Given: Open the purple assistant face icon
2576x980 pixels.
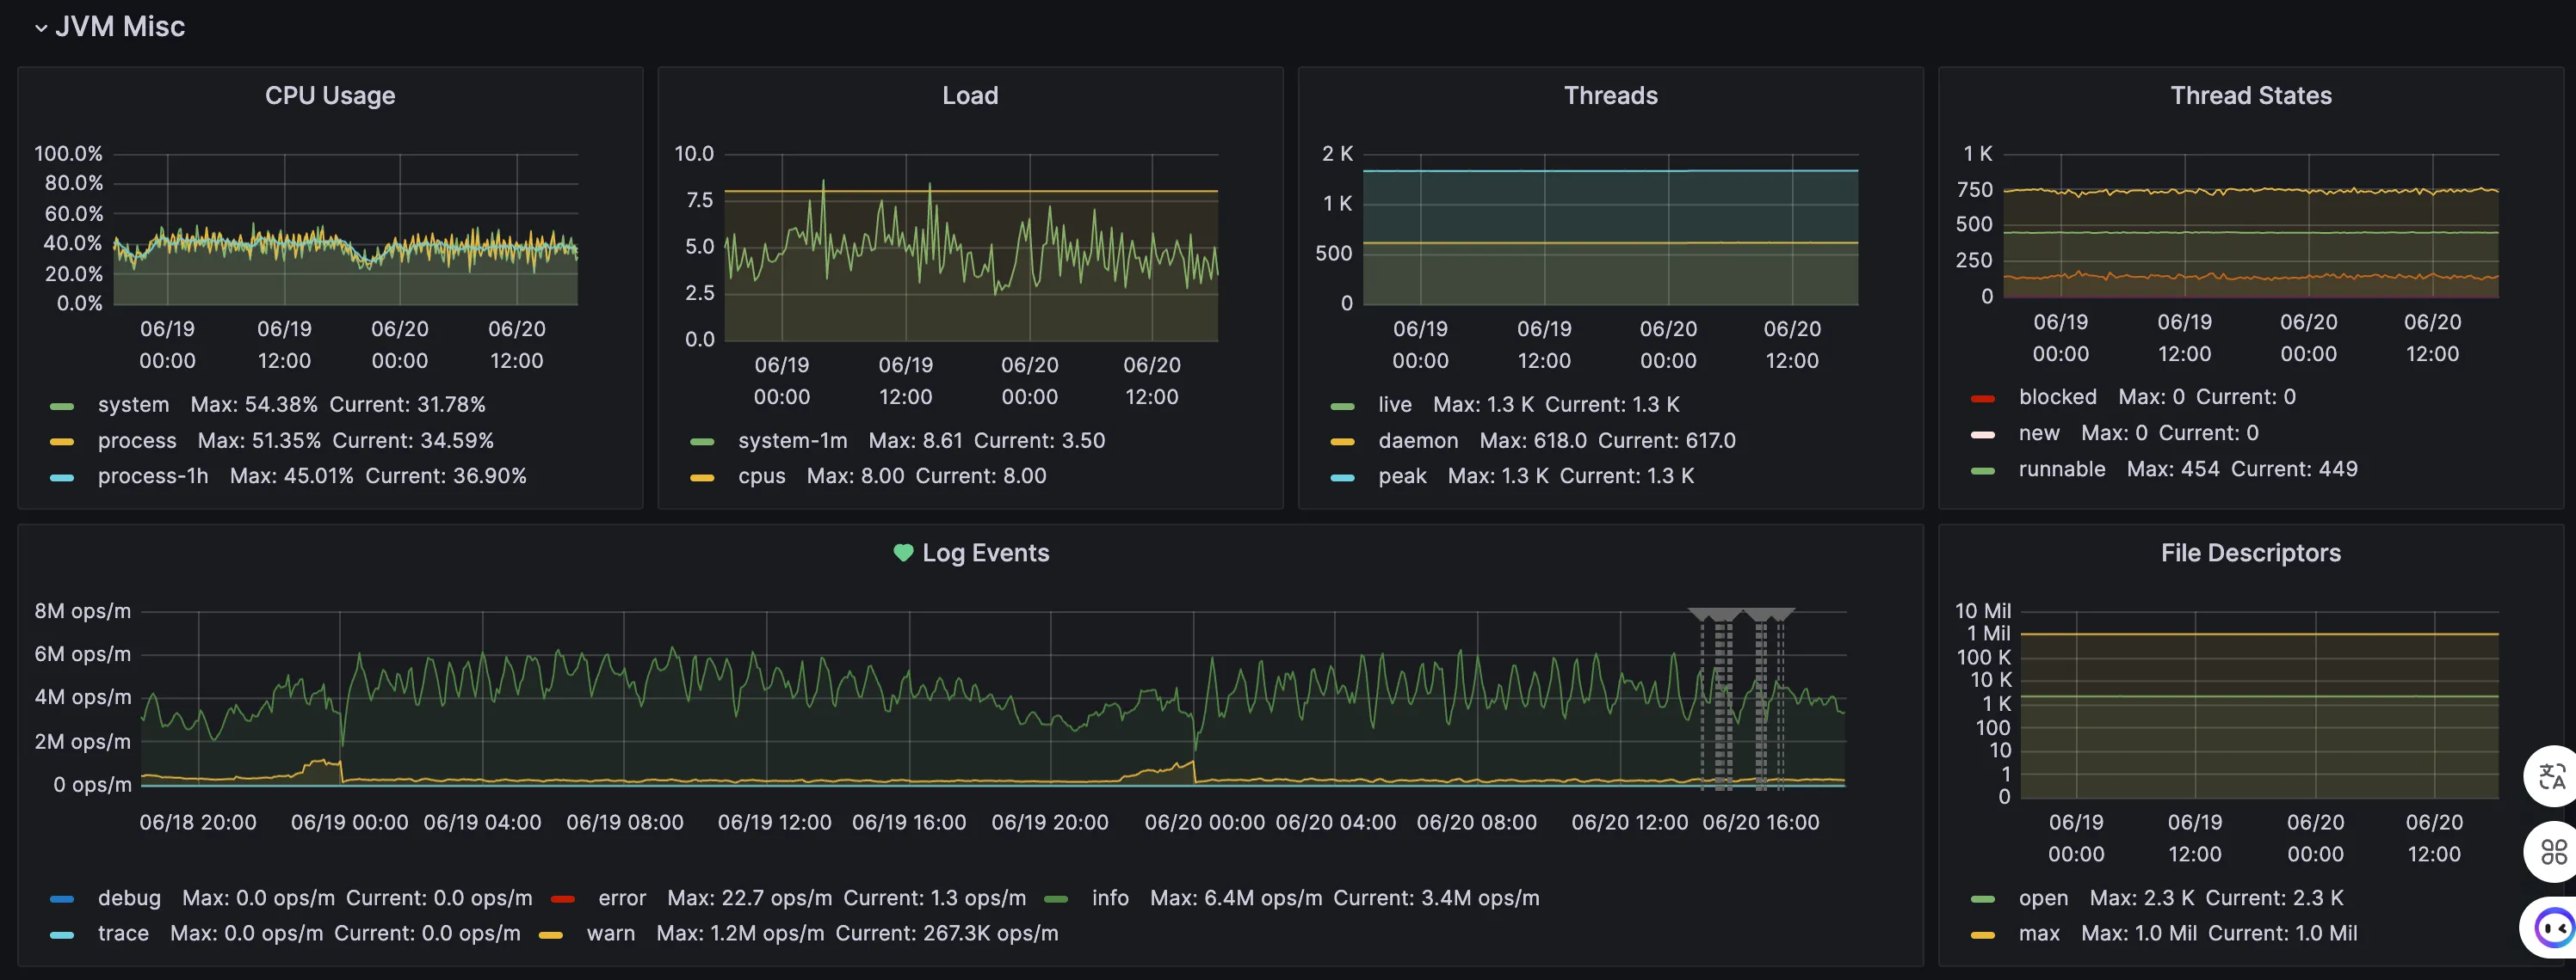Looking at the screenshot, I should (2552, 928).
